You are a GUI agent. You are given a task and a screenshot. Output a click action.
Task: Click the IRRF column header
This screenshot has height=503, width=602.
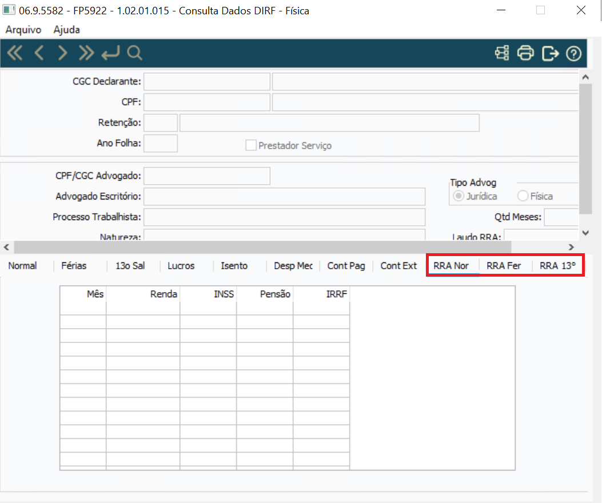tap(321, 294)
